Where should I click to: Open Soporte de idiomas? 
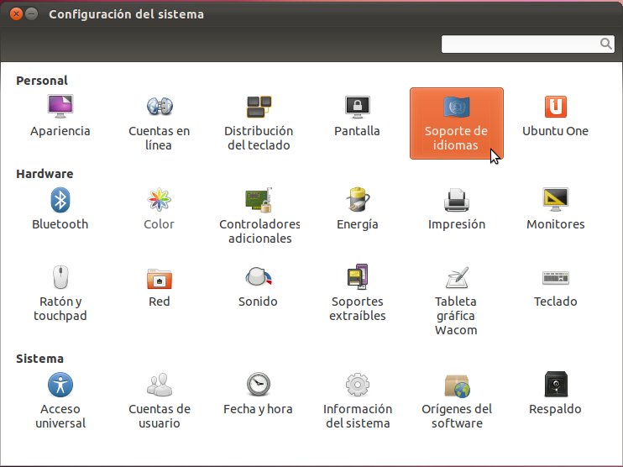point(457,123)
